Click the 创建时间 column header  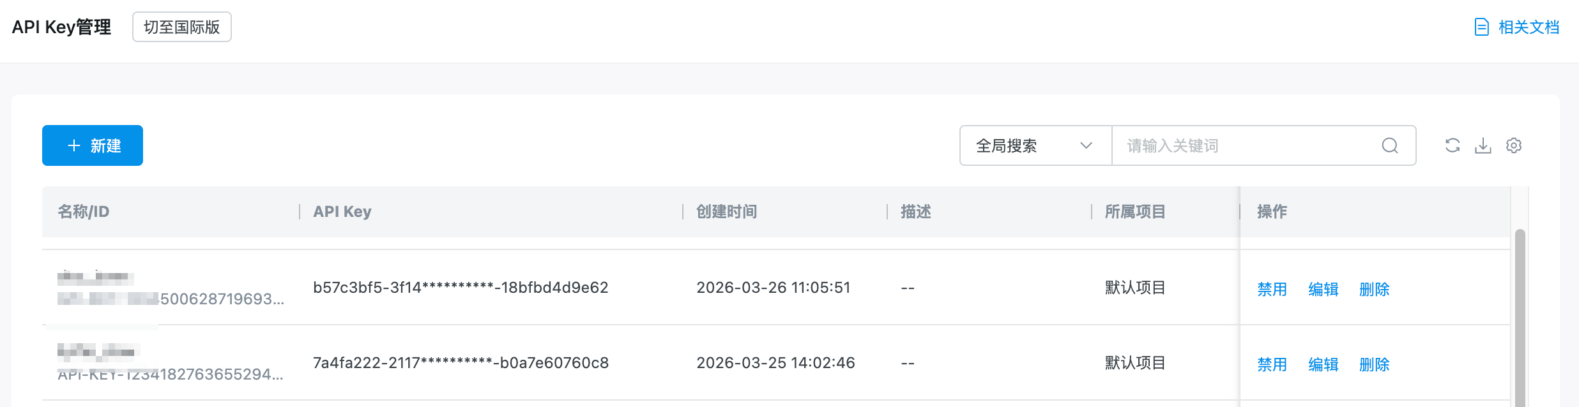pyautogui.click(x=726, y=212)
